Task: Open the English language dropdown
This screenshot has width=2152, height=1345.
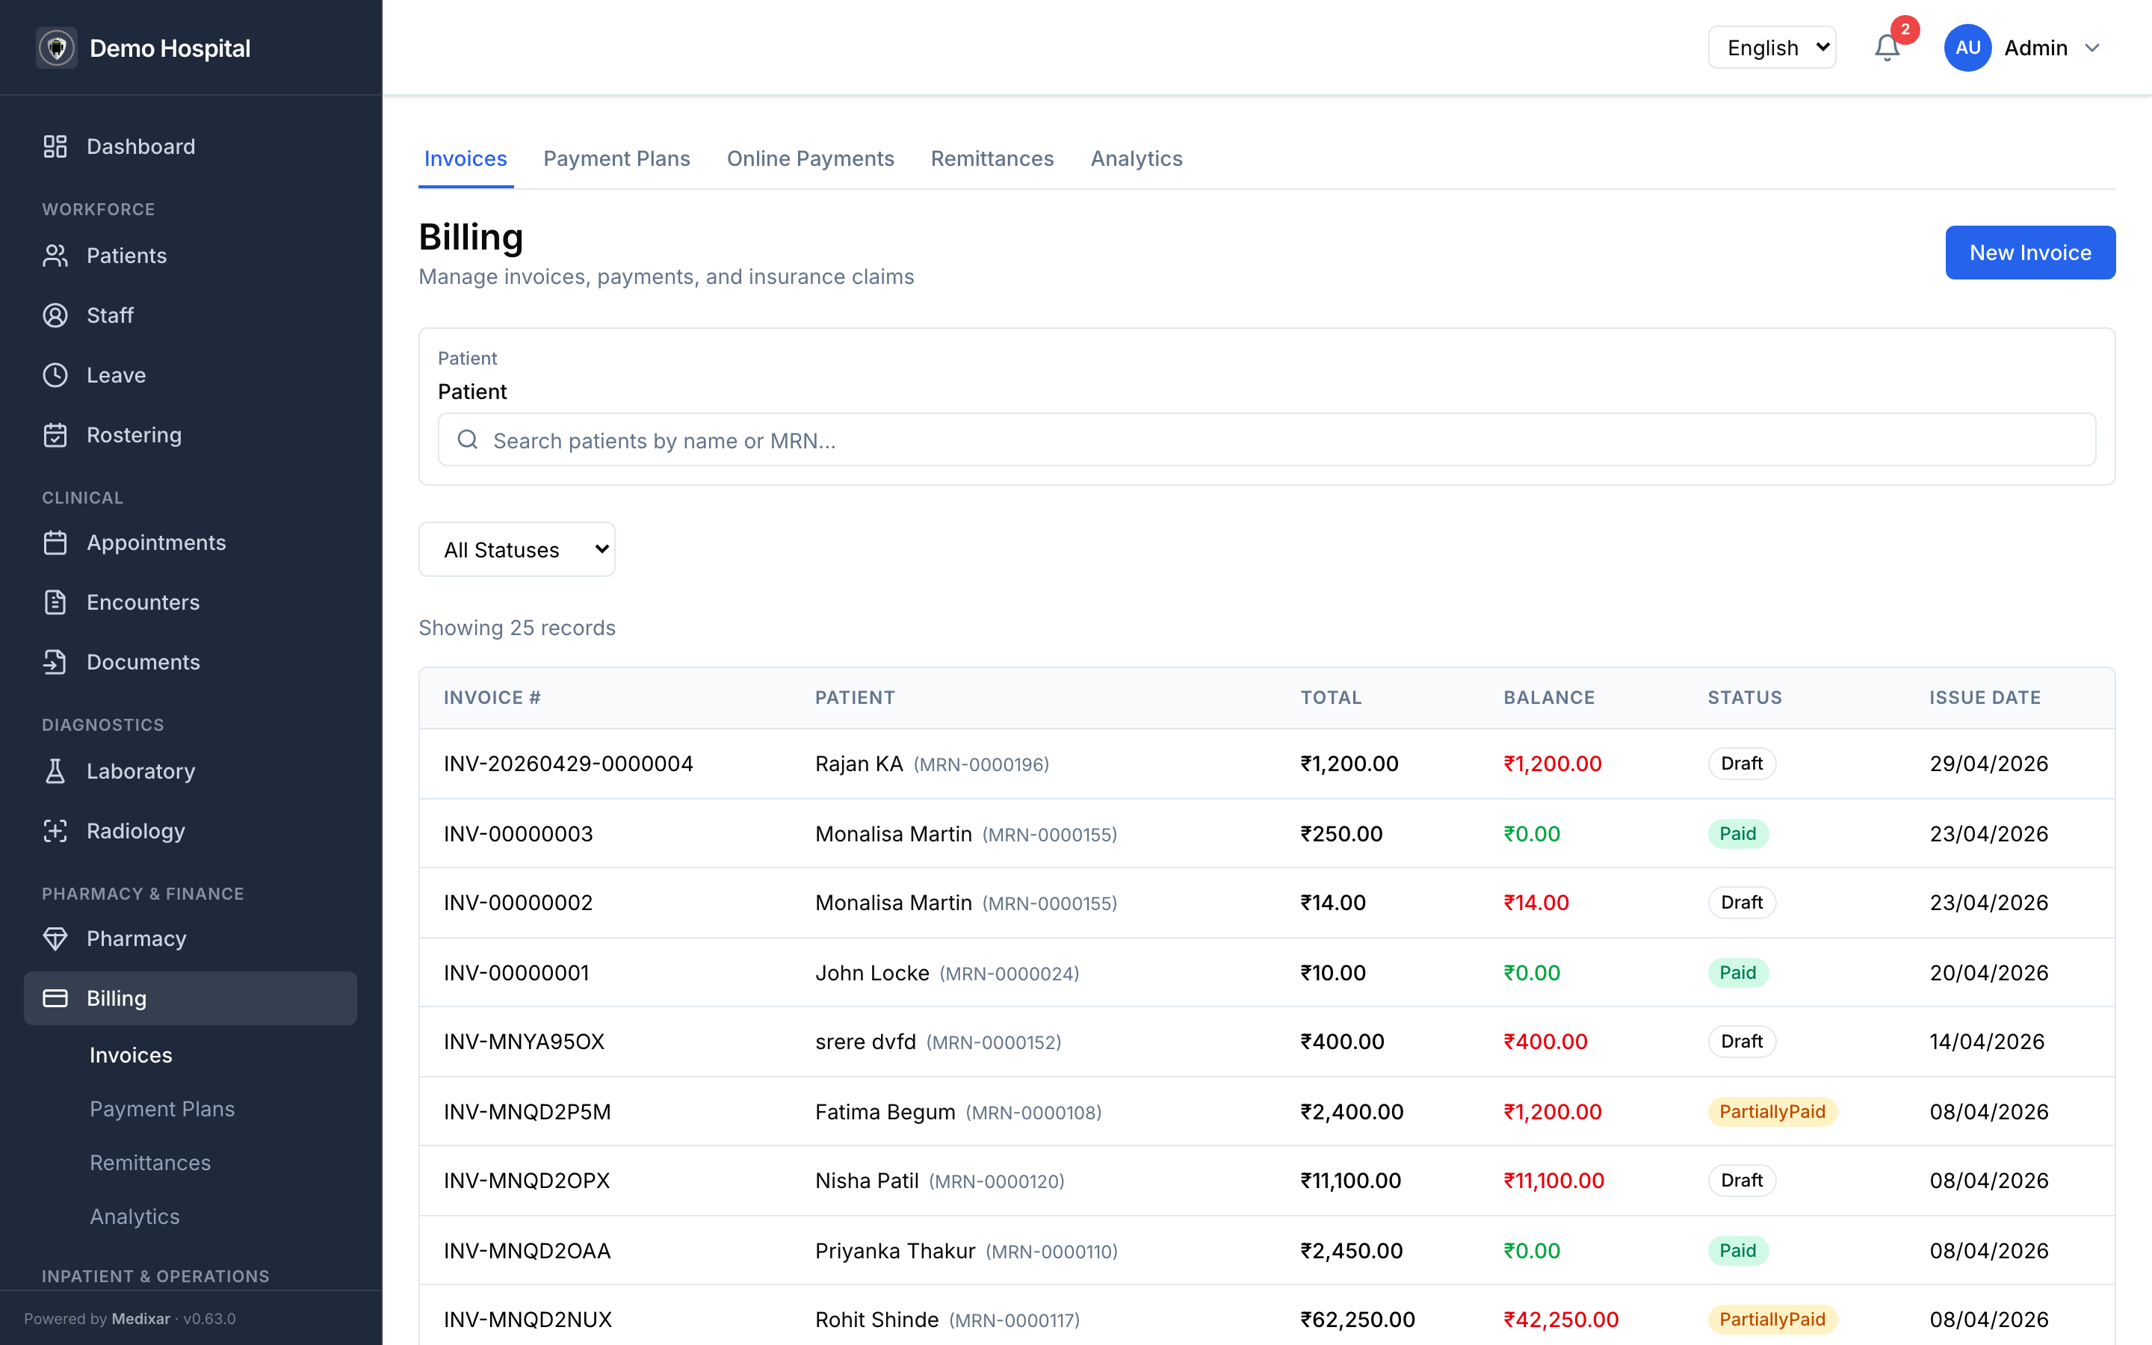Action: [1772, 47]
